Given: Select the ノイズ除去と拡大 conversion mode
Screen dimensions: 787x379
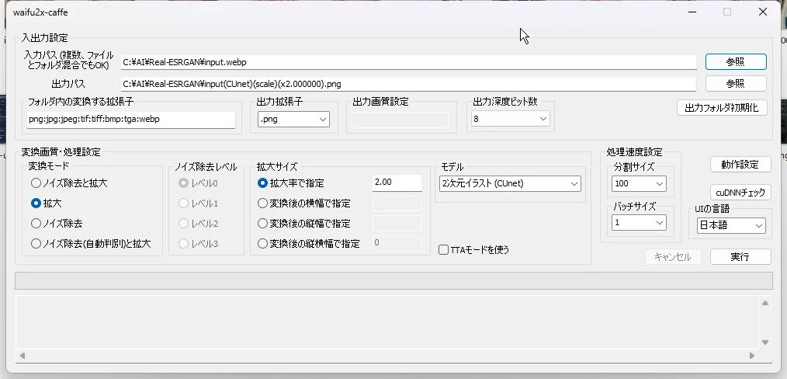Looking at the screenshot, I should pyautogui.click(x=36, y=183).
